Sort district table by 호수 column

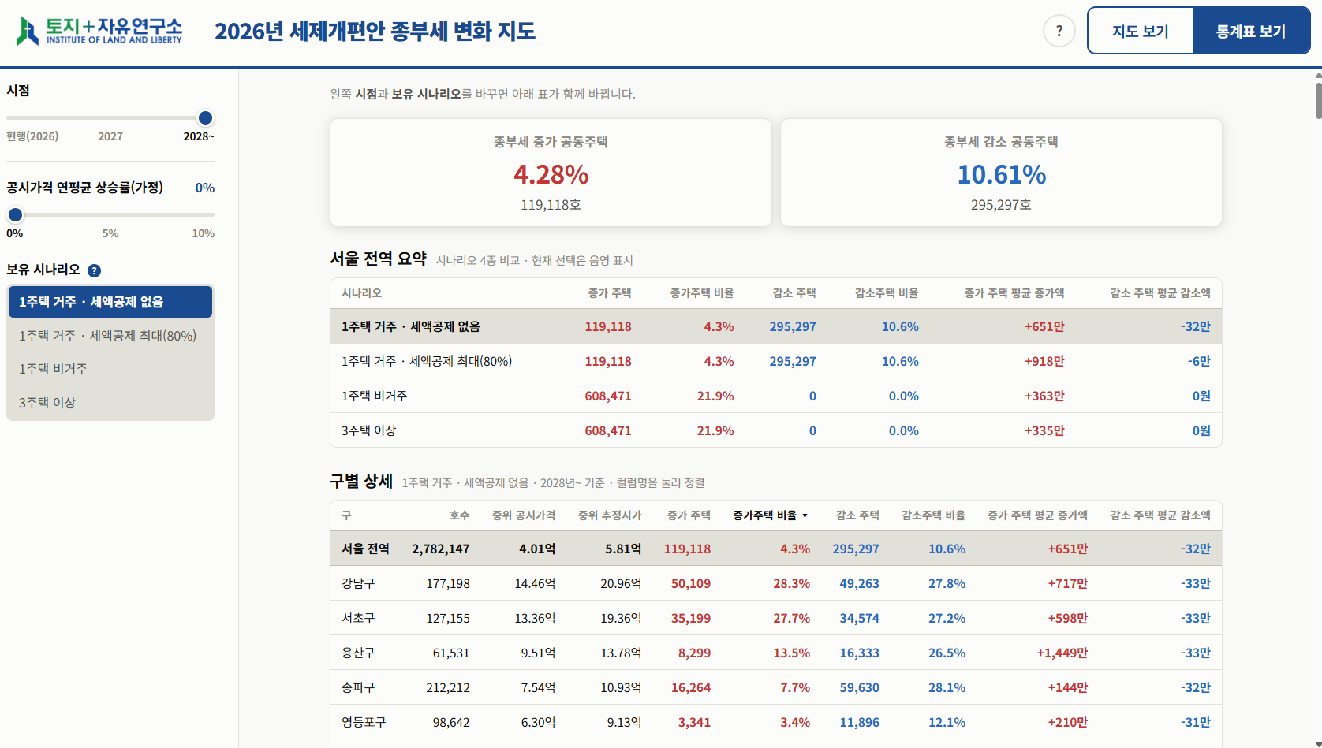[460, 515]
